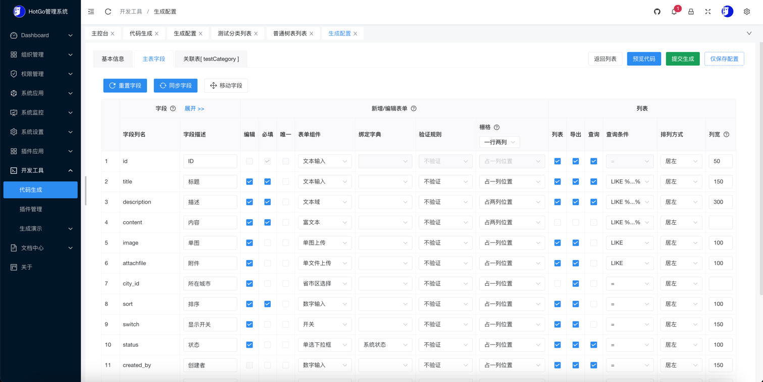The height and width of the screenshot is (382, 763).
Task: Click the 预览代码 button
Action: coord(644,59)
